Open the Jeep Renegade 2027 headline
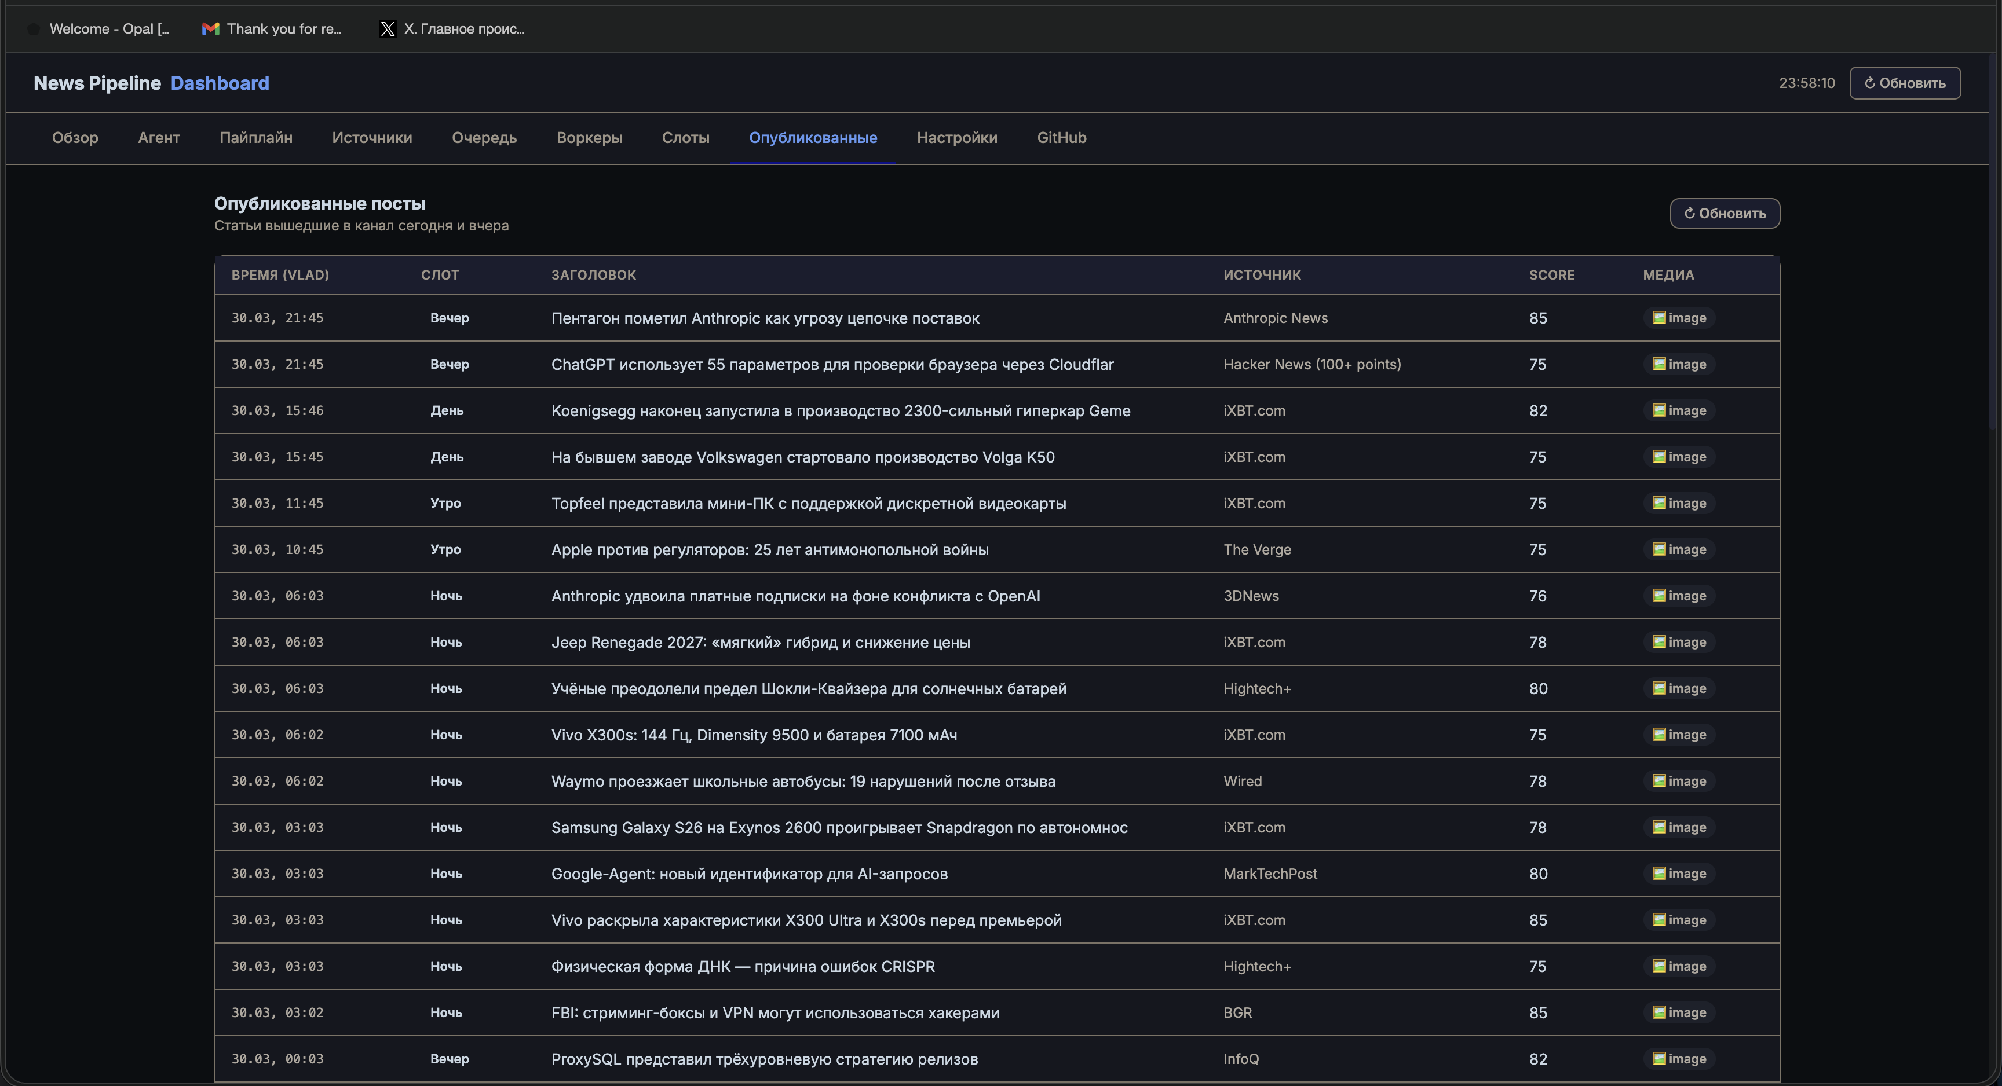The height and width of the screenshot is (1086, 2002). tap(760, 643)
